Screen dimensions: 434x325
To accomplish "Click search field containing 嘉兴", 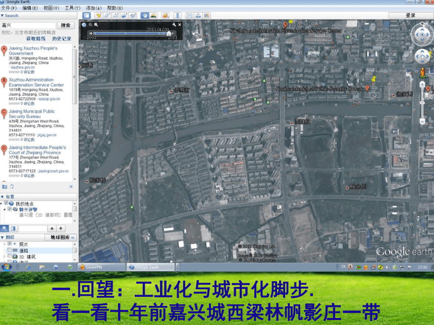I will (x=28, y=25).
